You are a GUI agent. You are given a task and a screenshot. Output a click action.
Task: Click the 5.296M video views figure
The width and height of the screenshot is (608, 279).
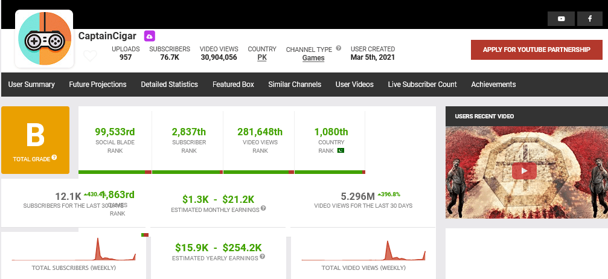click(x=358, y=197)
